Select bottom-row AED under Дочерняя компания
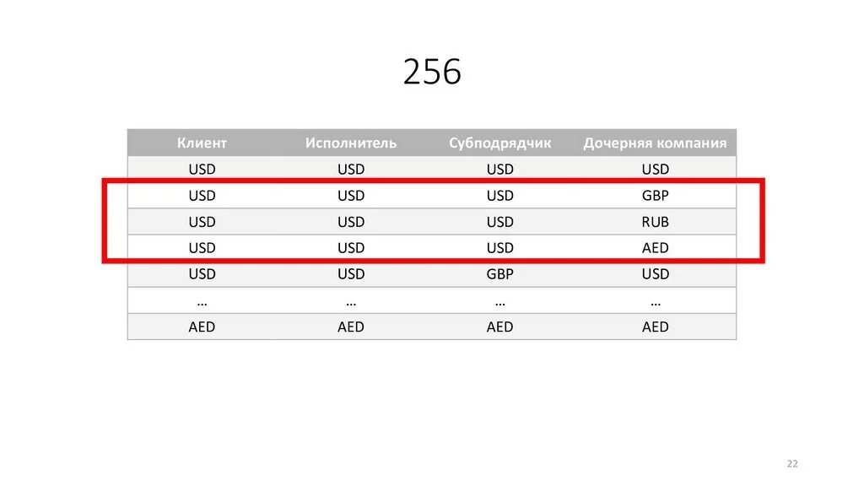The width and height of the screenshot is (864, 486). tap(655, 327)
